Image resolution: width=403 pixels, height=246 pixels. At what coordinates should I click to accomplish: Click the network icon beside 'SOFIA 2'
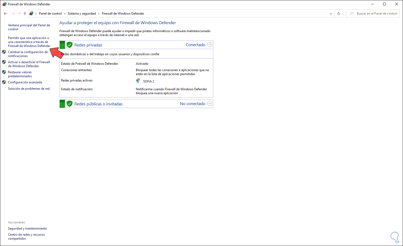pyautogui.click(x=138, y=81)
